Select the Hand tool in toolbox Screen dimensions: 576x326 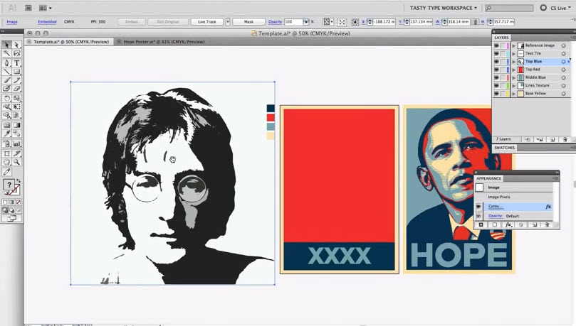6,162
